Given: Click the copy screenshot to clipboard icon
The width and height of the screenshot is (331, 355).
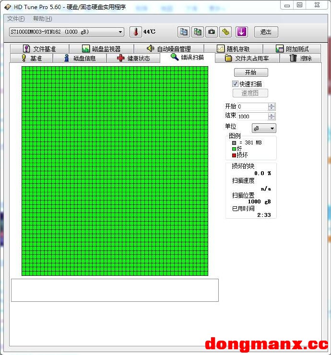Looking at the screenshot, I should point(197,32).
